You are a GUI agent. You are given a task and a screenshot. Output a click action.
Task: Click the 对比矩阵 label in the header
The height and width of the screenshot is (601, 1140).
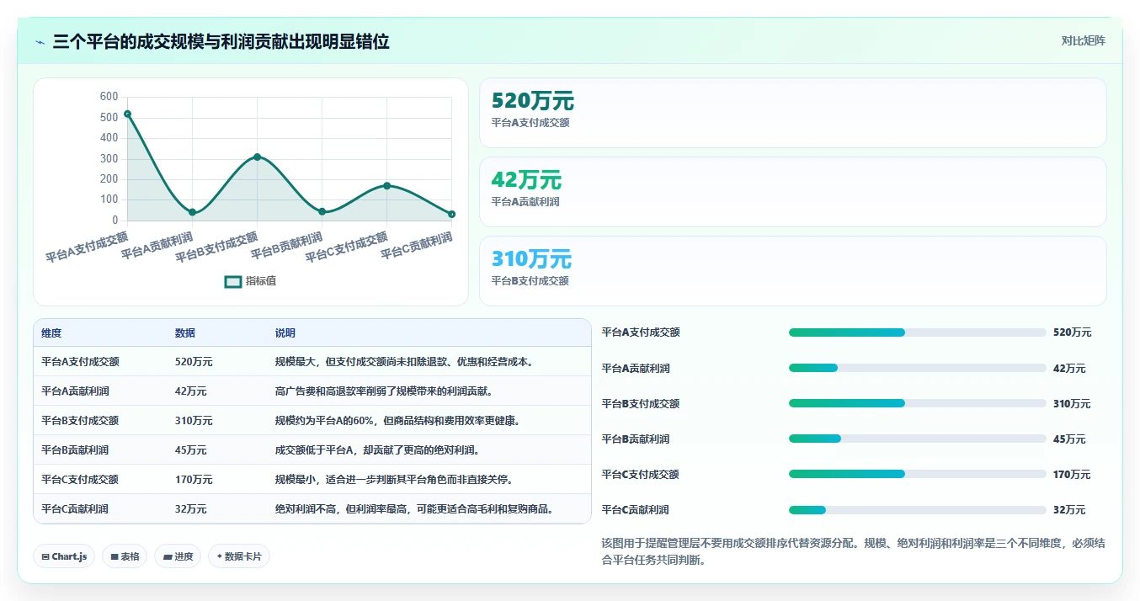pos(1083,40)
